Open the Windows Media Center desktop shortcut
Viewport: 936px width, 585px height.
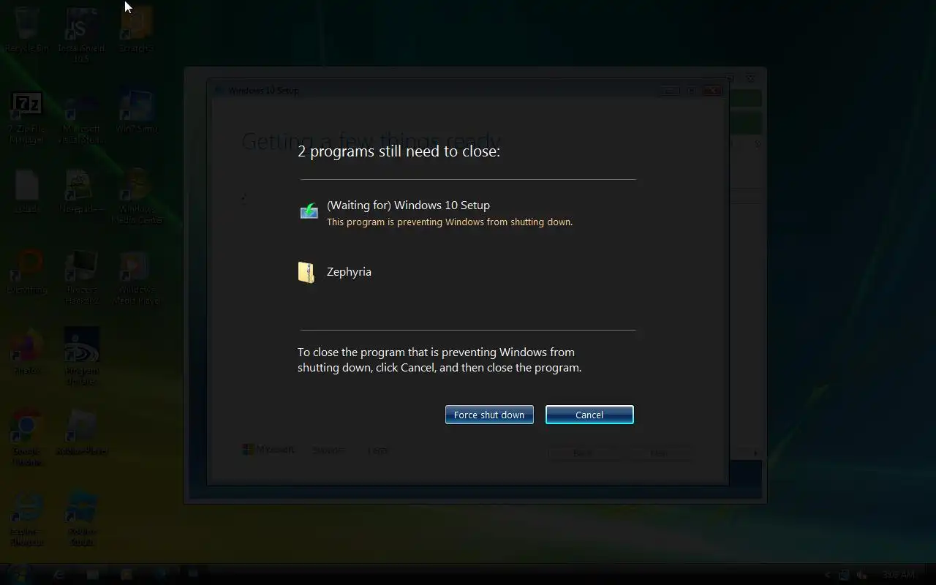point(136,197)
